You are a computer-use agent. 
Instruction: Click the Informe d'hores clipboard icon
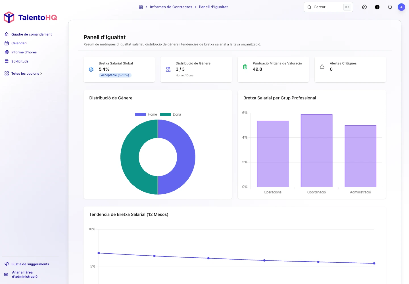point(7,52)
